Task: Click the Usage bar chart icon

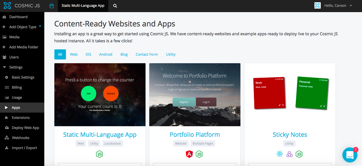Action: tap(7, 97)
